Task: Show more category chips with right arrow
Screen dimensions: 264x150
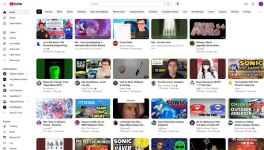Action: tap(260, 12)
